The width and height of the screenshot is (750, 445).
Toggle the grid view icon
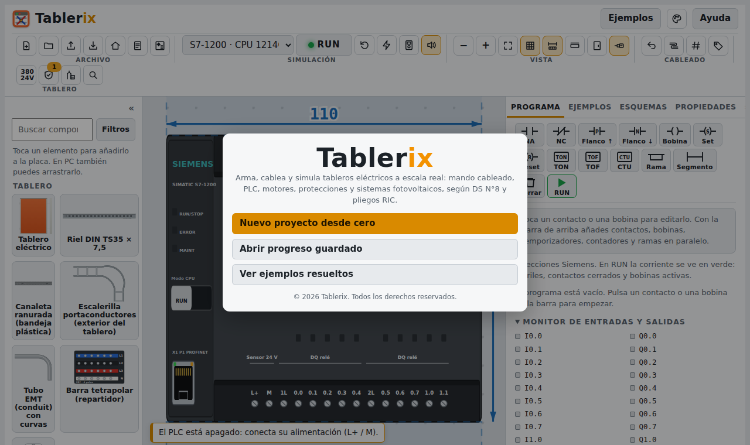530,45
